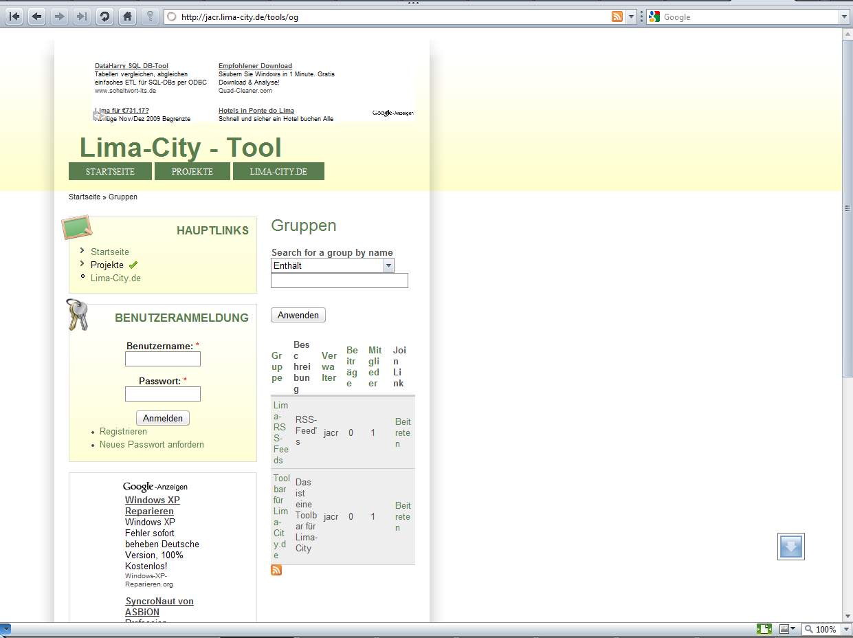Click the blue download arrow widget
Viewport: 853px width, 638px height.
[x=790, y=547]
